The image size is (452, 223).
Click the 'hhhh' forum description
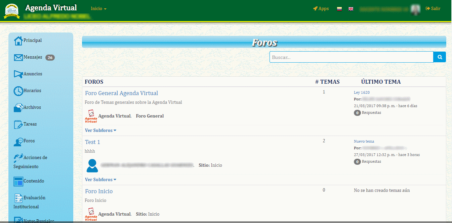[x=90, y=151]
